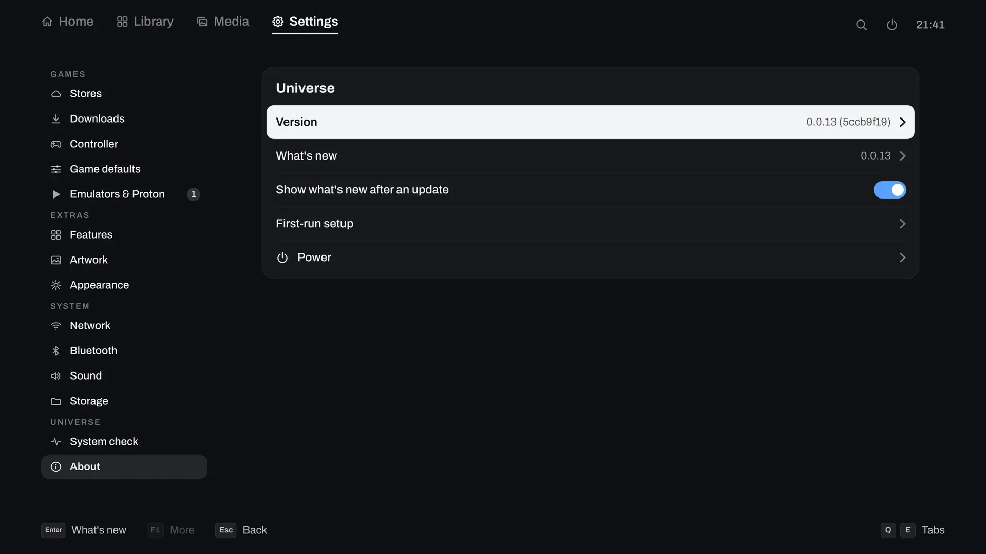Click the Controller gamepad icon
Image resolution: width=986 pixels, height=554 pixels.
(56, 144)
